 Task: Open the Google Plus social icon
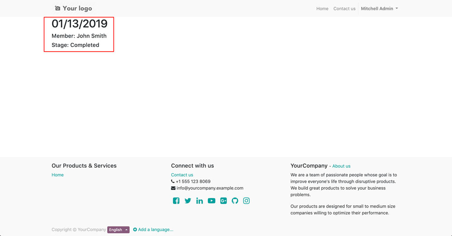[223, 201]
